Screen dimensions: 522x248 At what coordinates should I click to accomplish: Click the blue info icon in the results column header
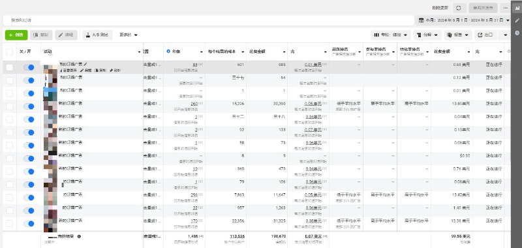pyautogui.click(x=168, y=52)
